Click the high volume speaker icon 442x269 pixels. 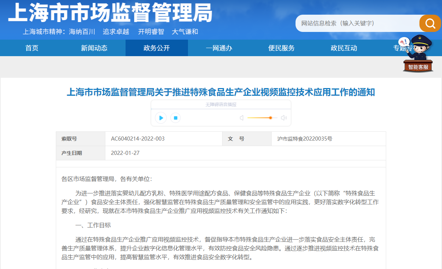click(283, 118)
